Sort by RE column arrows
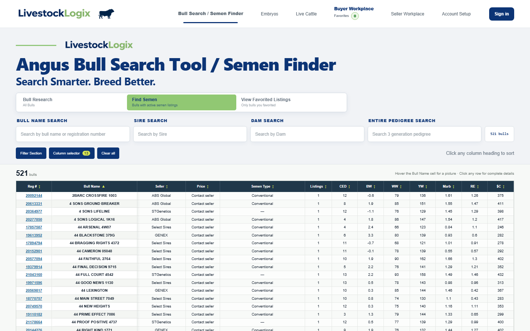The image size is (530, 331). (x=478, y=187)
